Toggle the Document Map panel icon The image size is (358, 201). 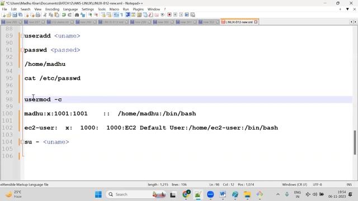tap(139, 15)
